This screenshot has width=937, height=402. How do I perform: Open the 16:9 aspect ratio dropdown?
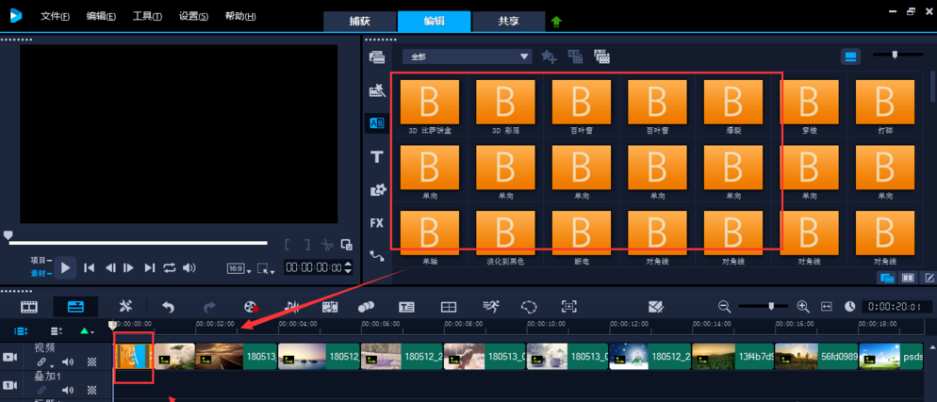(x=237, y=268)
